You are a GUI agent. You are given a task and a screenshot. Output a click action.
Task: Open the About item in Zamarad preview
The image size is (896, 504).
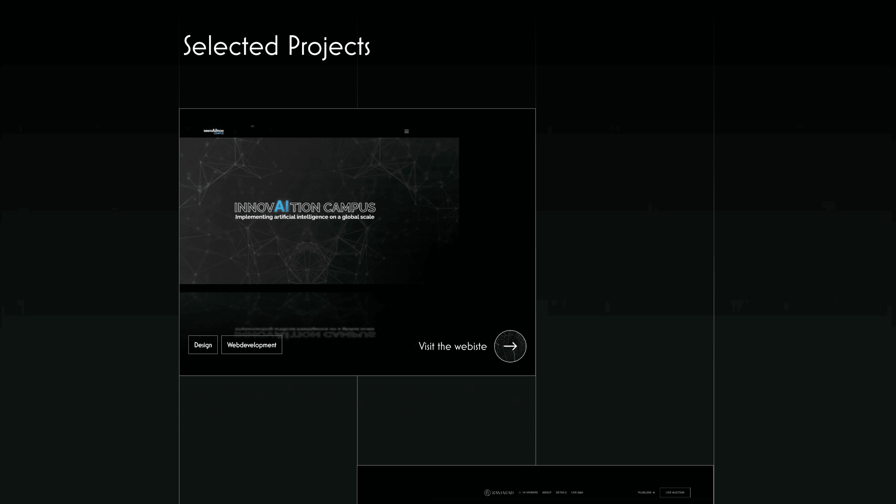(547, 492)
